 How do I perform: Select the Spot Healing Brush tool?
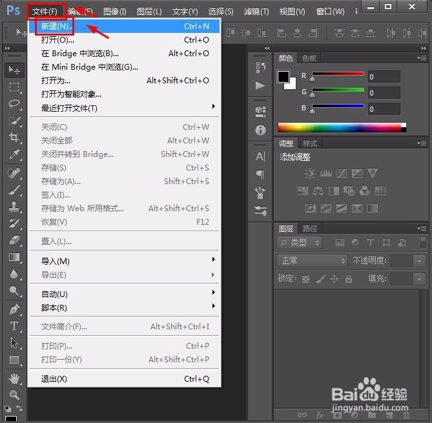(x=14, y=173)
